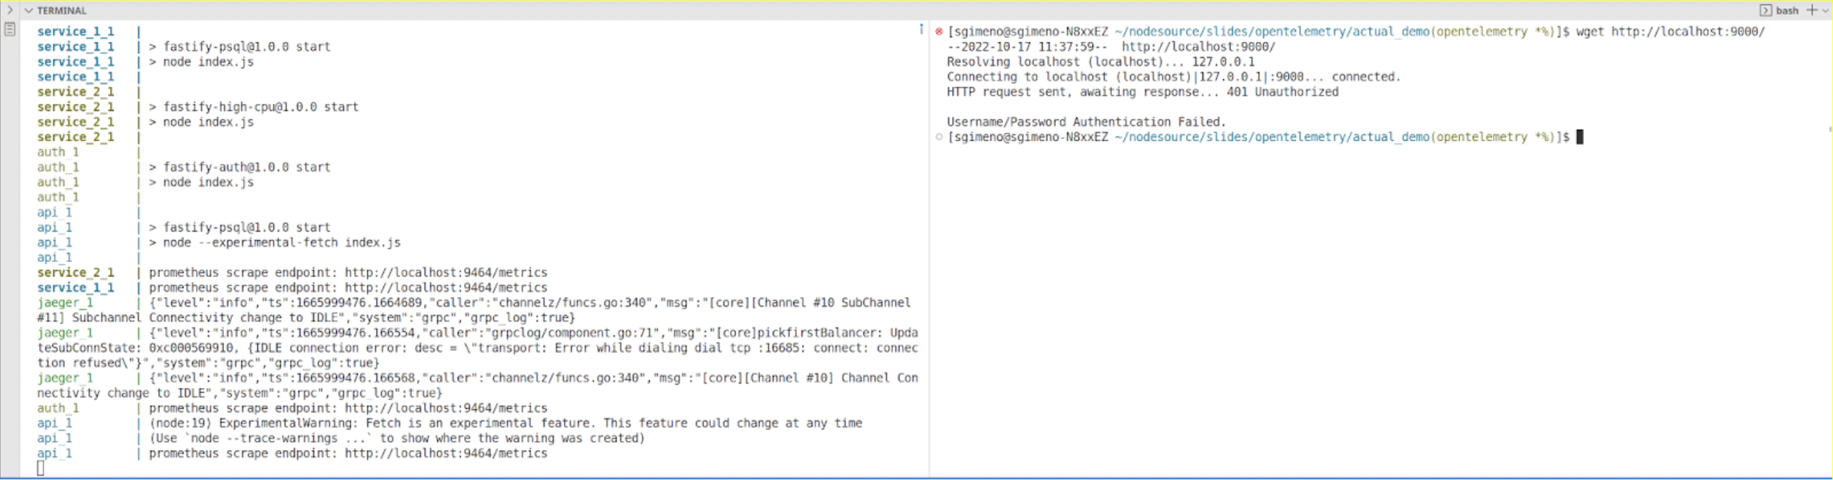This screenshot has height=480, width=1833.
Task: Open the launch profile dropdown arrow
Action: (x=1825, y=10)
